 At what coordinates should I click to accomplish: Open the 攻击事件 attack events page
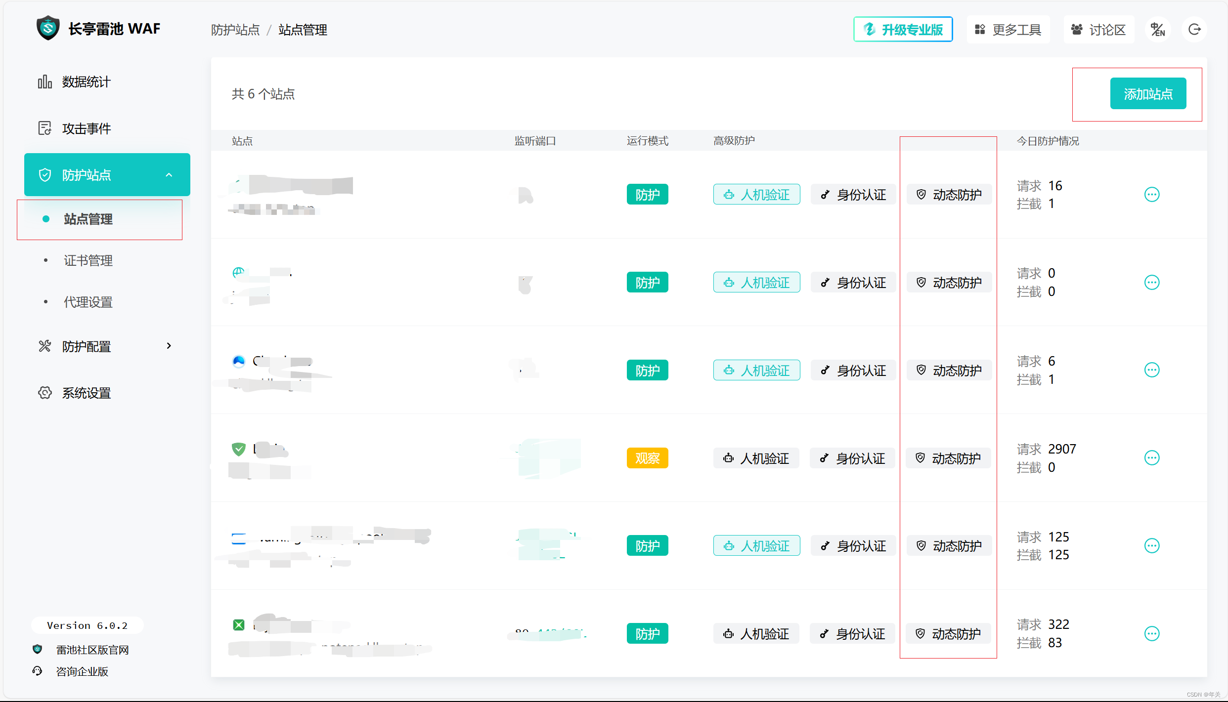tap(86, 128)
